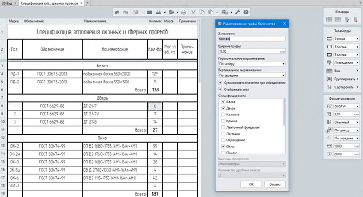Close the Редактирование графы Количество dialog
Image resolution: width=363 pixels, height=197 pixels.
[x=285, y=24]
